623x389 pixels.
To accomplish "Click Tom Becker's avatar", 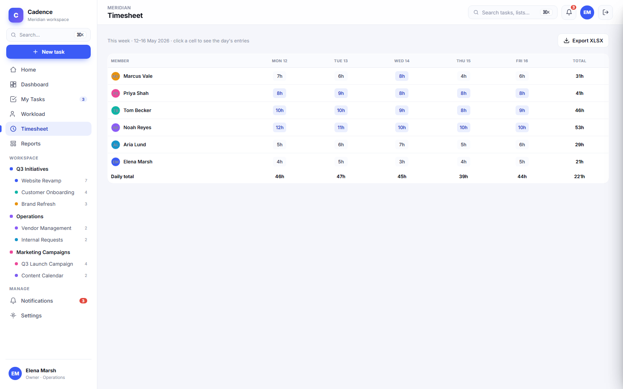I will click(116, 110).
